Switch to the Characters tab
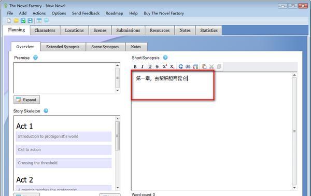This screenshot has height=196, width=311. coord(45,31)
